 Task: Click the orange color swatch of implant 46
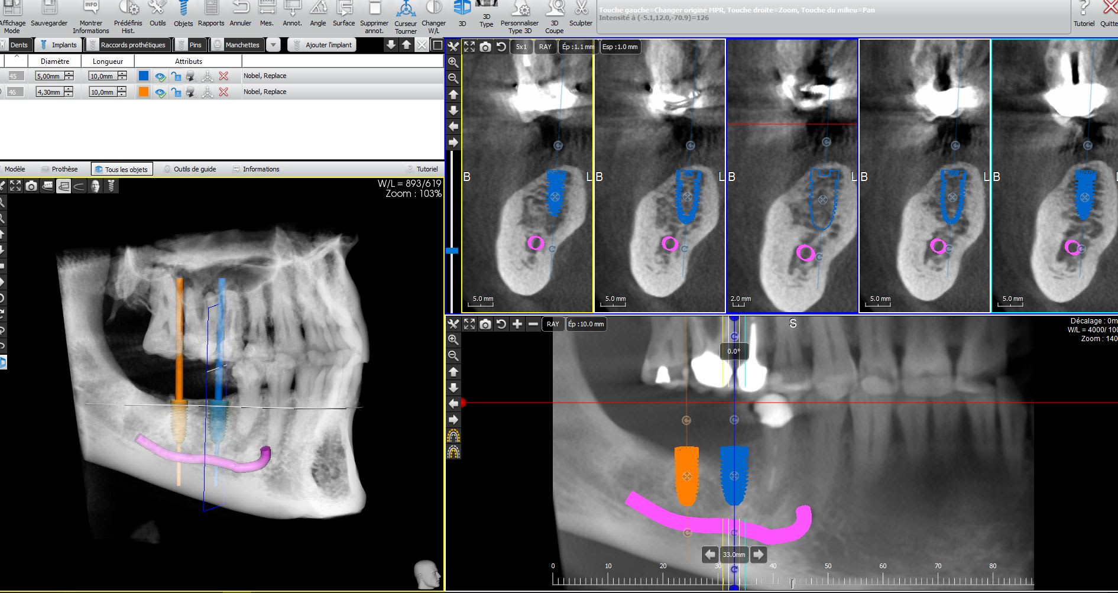(144, 92)
